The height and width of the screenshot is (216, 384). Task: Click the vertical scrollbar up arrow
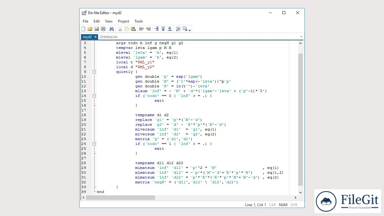coord(301,43)
